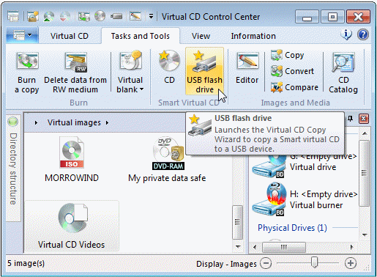Screen dimensions: 377x277
Task: Click the 5 image(s) status text
Action: [26, 263]
